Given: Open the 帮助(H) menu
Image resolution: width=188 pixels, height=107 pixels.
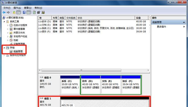Looking at the screenshot, I should point(38,8).
